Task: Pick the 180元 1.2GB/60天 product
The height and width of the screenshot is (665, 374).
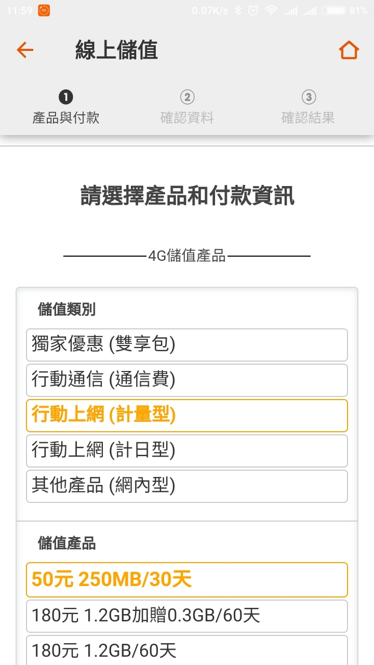Action: 187,650
